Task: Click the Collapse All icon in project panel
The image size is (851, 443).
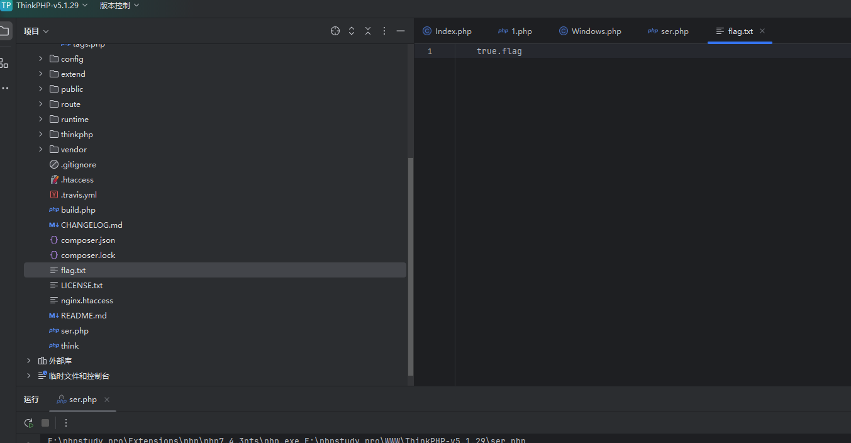Action: point(368,31)
